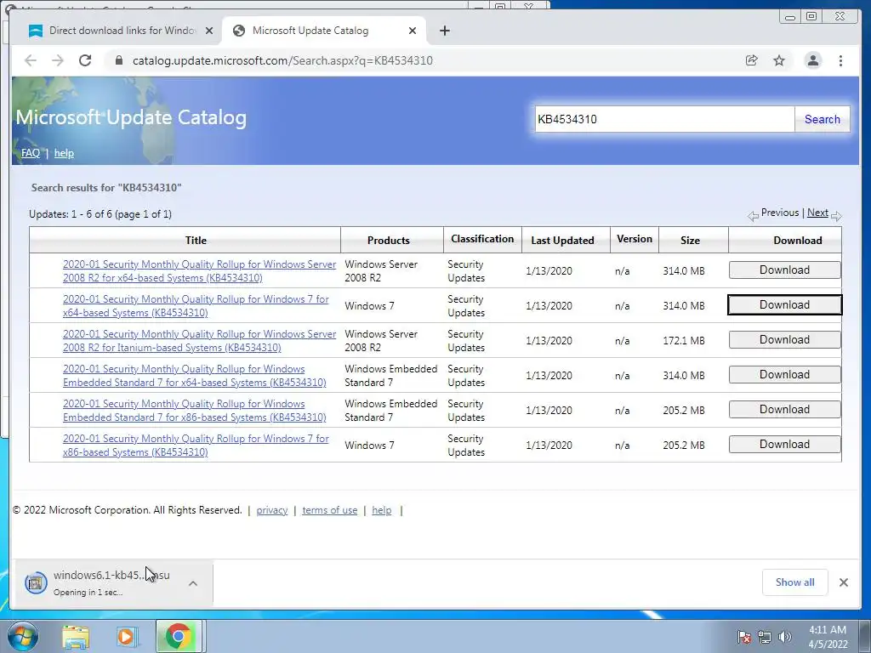
Task: Download the Itanium-based 172.1 MB update
Action: click(x=784, y=340)
